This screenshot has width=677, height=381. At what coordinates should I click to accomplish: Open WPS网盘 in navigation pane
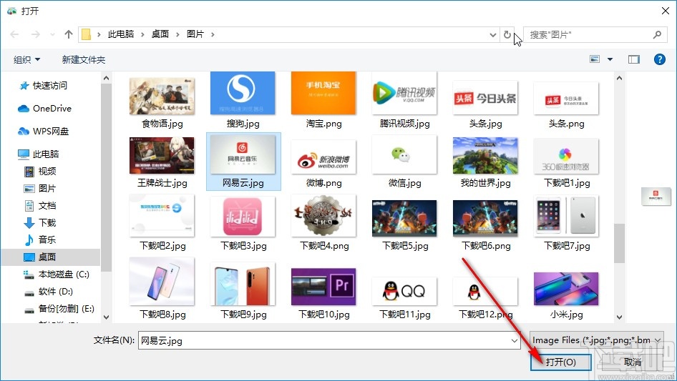pos(43,132)
